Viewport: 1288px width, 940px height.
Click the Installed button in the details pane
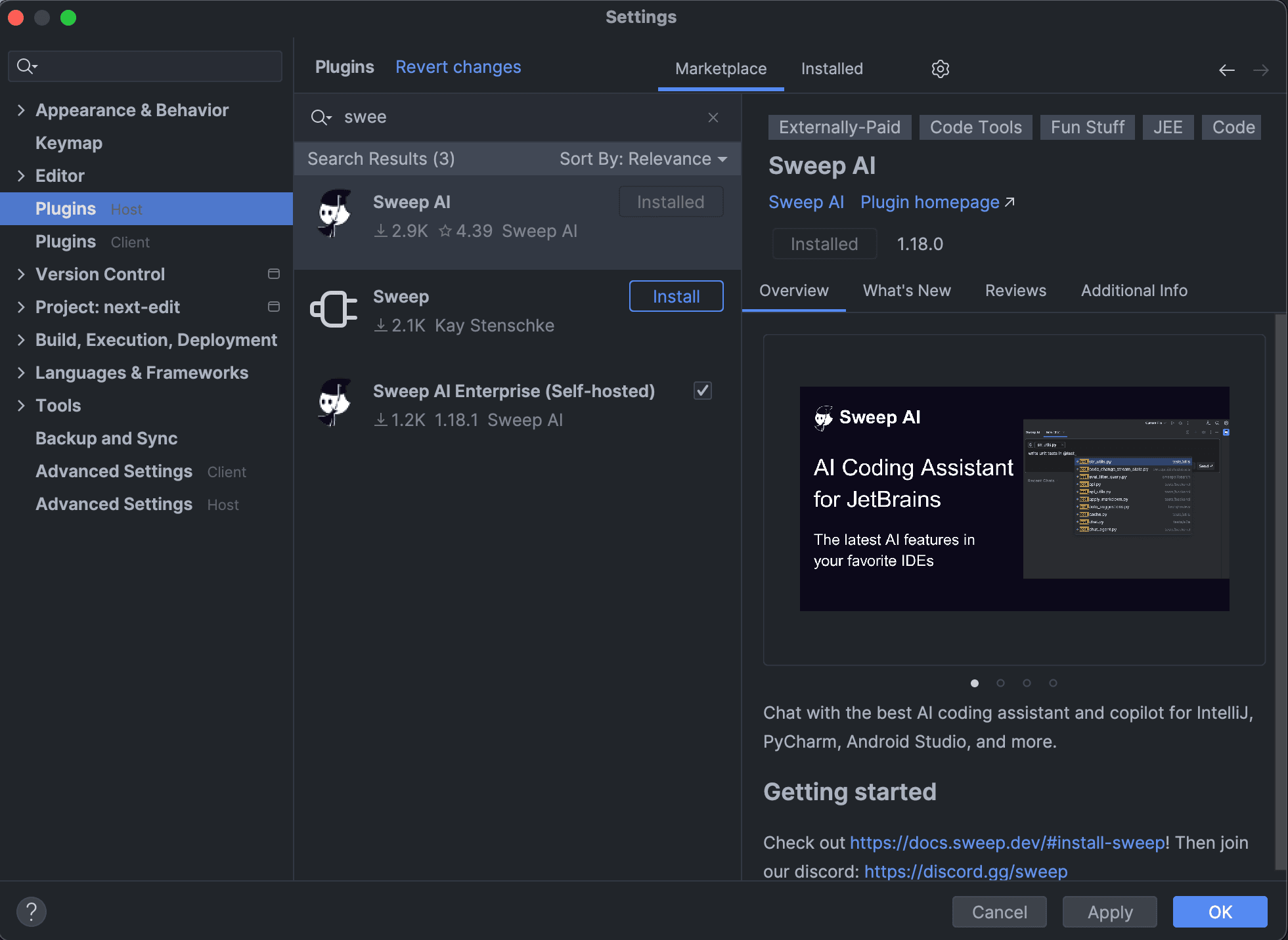(824, 244)
